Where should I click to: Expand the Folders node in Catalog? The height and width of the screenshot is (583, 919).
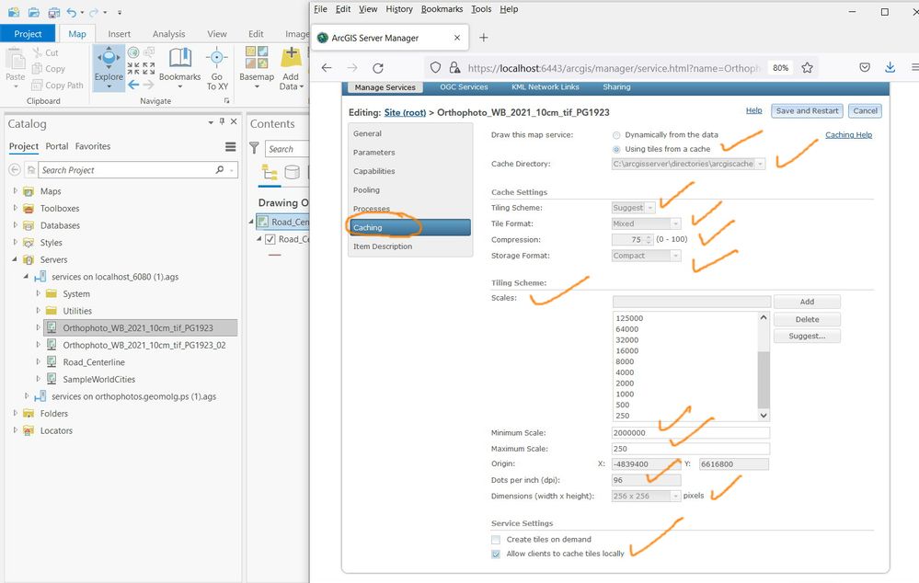(16, 413)
